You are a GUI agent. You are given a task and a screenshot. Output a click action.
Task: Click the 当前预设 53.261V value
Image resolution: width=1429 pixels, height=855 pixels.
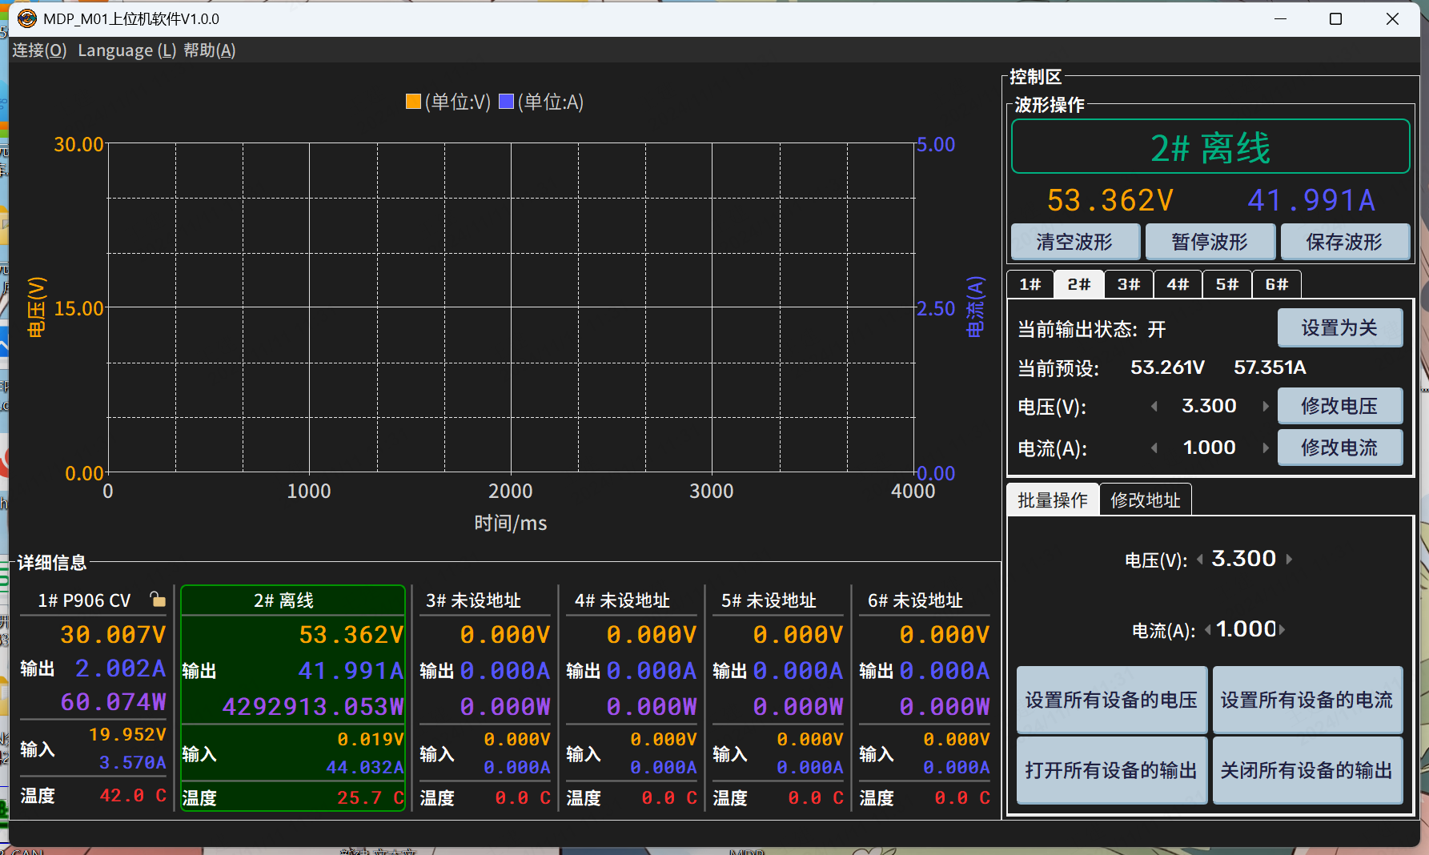pyautogui.click(x=1167, y=367)
